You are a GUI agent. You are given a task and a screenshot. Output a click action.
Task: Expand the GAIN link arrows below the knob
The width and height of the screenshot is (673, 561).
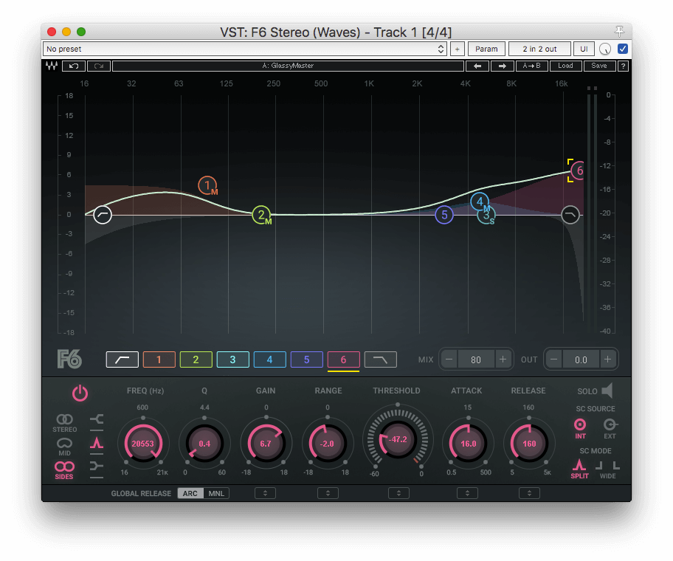pos(265,493)
